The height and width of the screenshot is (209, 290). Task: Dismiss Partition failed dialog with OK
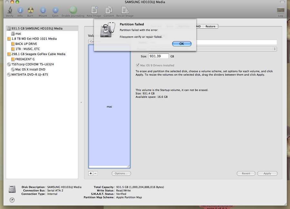click(182, 44)
